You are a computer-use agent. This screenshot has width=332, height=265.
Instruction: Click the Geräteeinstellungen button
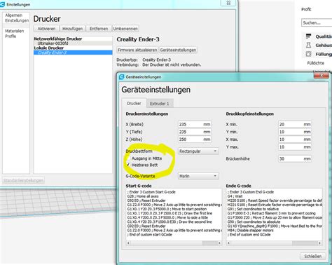178,50
